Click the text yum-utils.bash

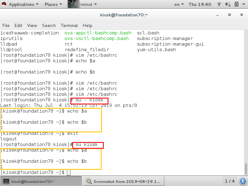(x=157, y=50)
